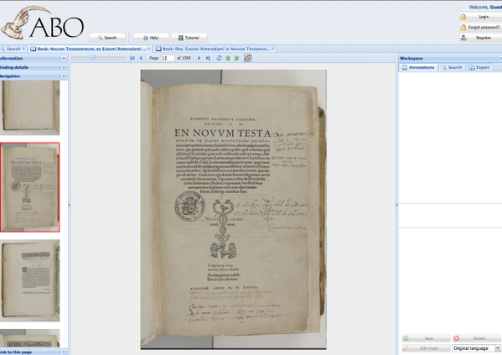
Task: Click the Save annotation button
Action: [426, 338]
